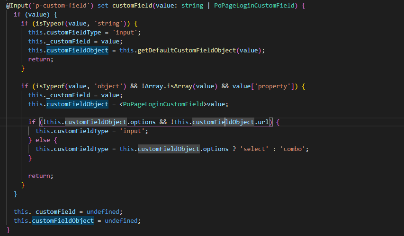The width and height of the screenshot is (404, 236).
Task: Click the return statement after the else block
Action: 41,176
